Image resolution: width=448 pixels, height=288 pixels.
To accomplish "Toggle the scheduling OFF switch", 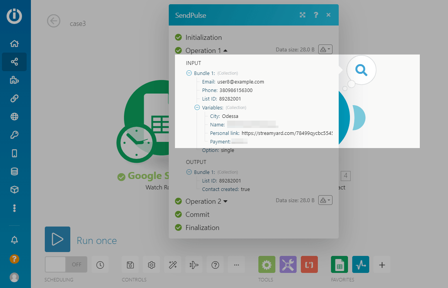I will 66,264.
